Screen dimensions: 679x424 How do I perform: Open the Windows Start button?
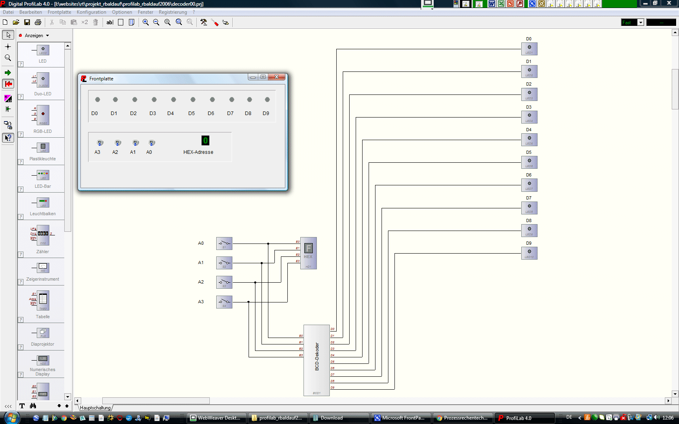(11, 418)
